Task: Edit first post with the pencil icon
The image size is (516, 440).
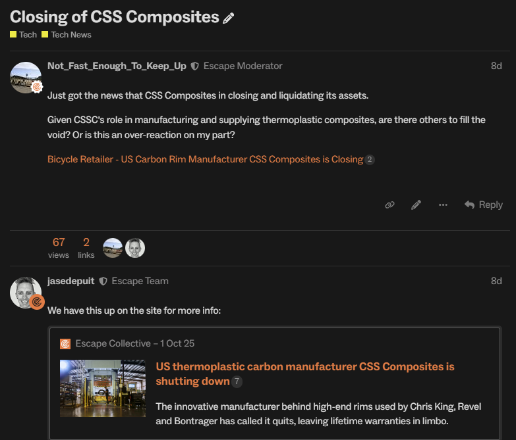Action: pyautogui.click(x=416, y=205)
